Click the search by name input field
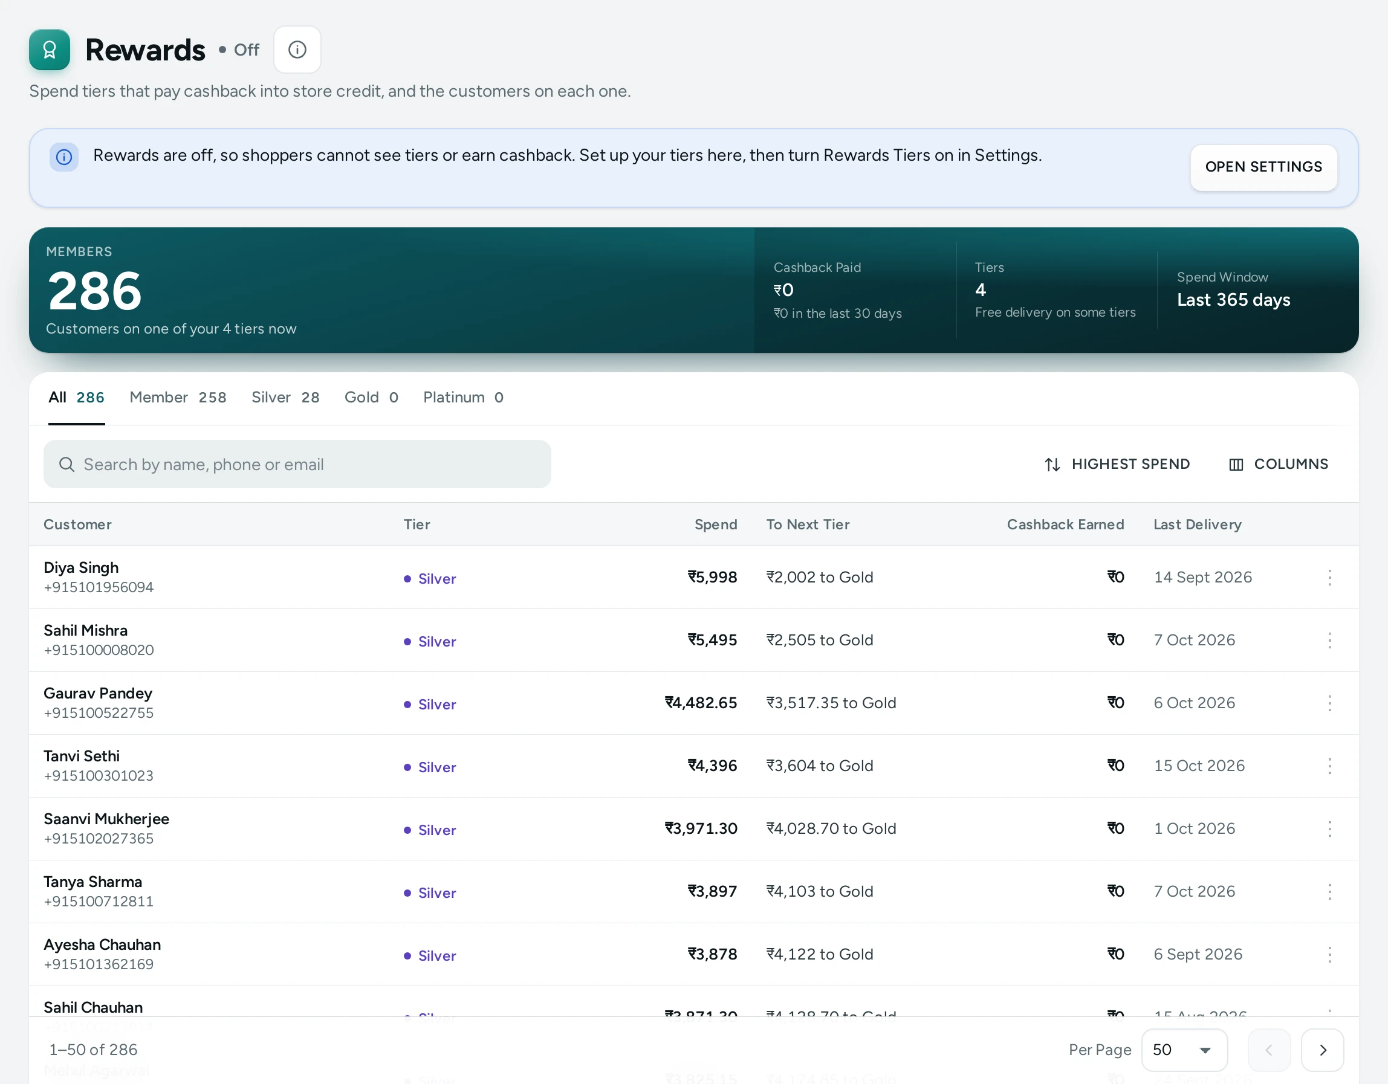The height and width of the screenshot is (1084, 1388). point(297,465)
